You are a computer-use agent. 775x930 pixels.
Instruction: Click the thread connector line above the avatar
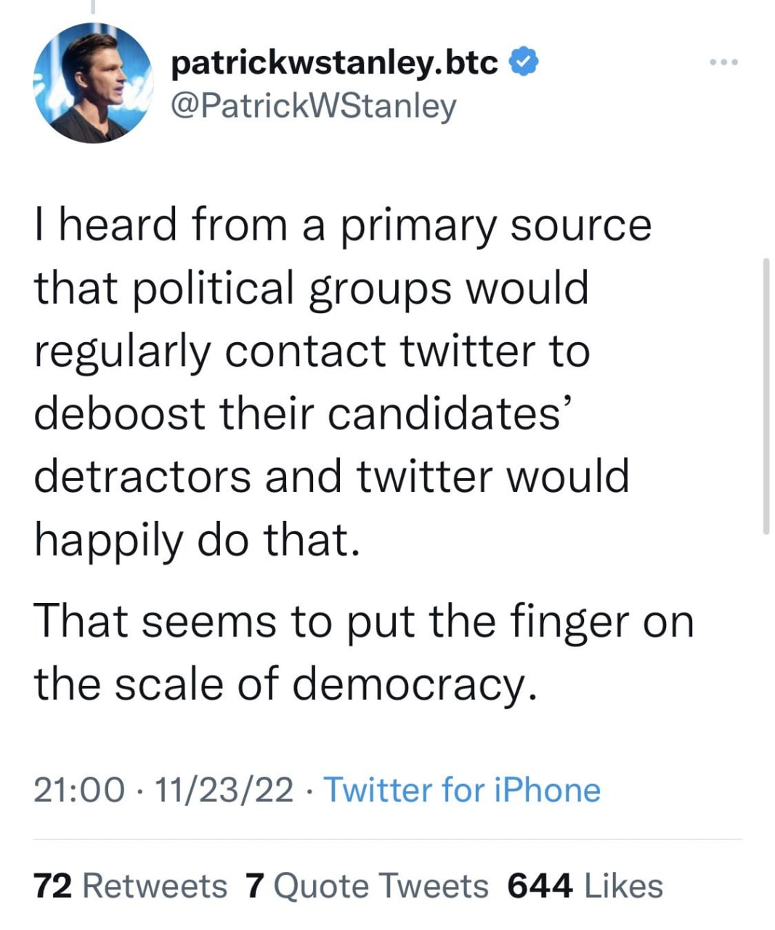(x=93, y=7)
